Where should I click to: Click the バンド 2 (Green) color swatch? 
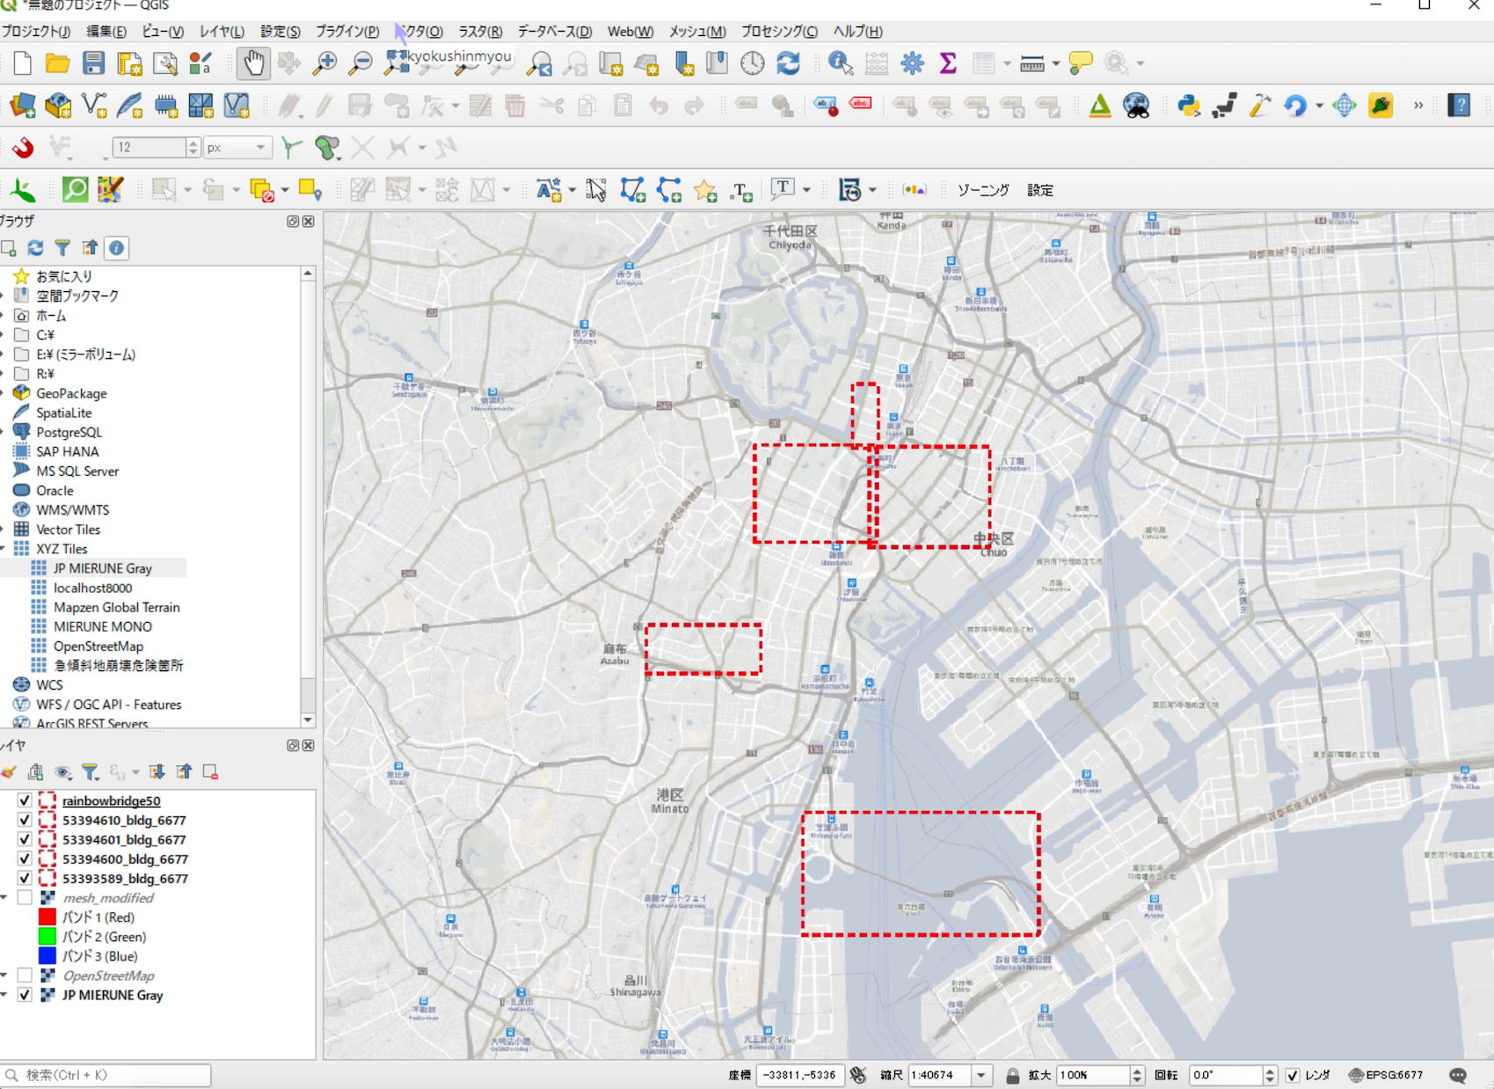click(x=47, y=936)
